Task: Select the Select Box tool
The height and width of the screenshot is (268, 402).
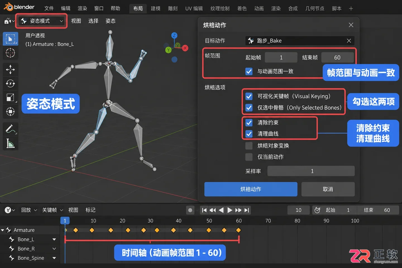Action: 10,39
